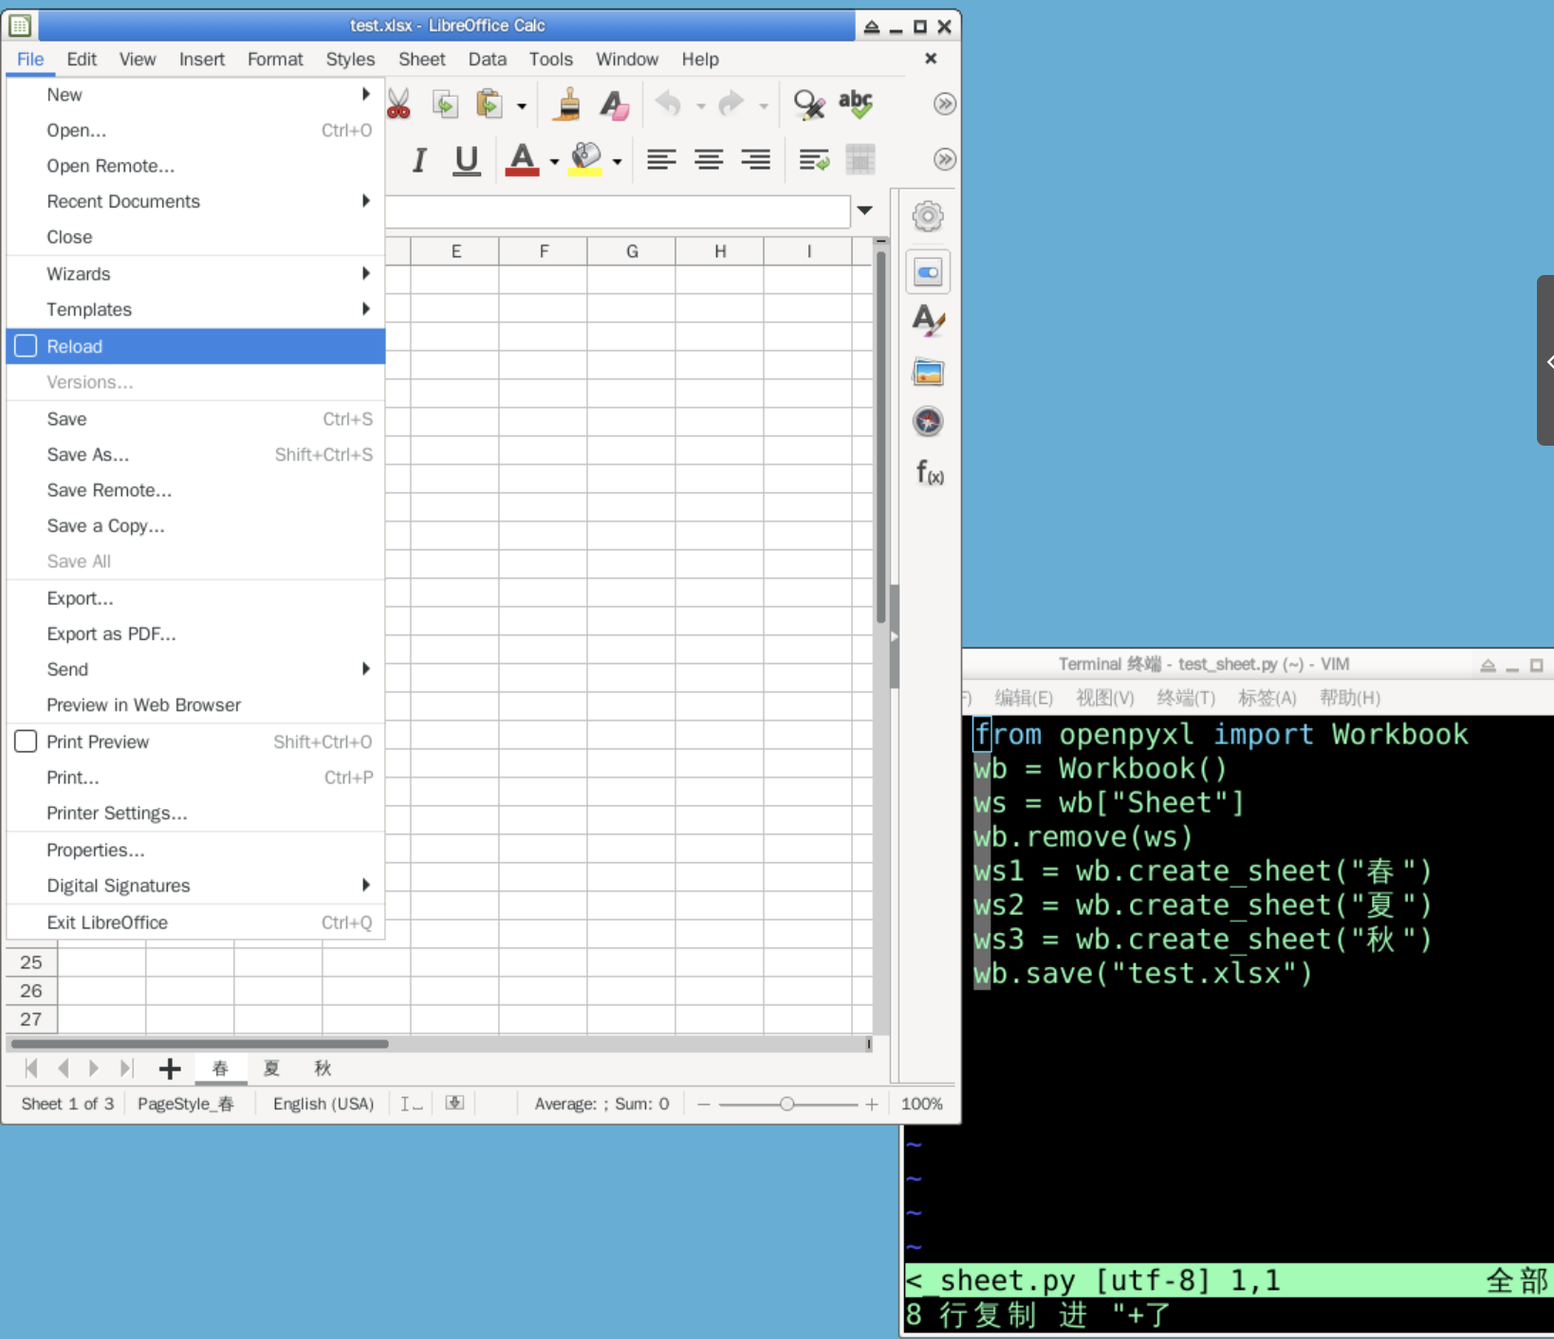
Task: Open the Sheet menu
Action: point(422,59)
